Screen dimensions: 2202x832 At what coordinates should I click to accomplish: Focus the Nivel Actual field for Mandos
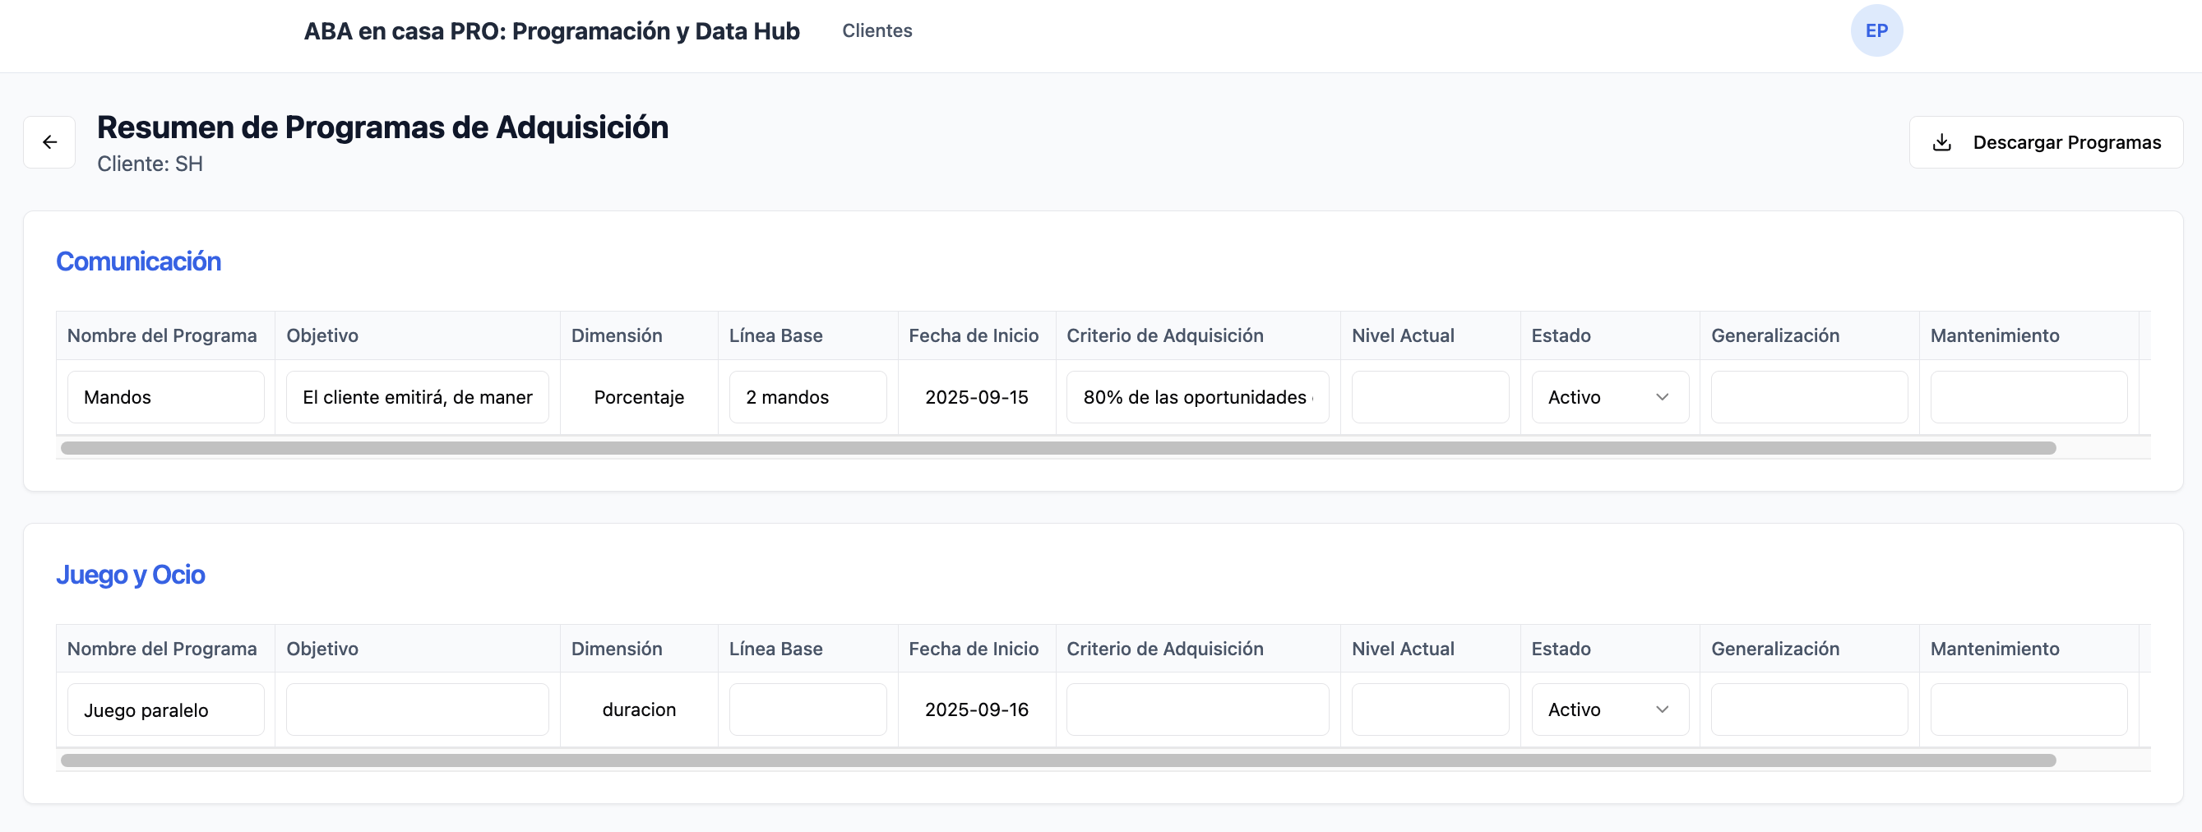(1429, 397)
